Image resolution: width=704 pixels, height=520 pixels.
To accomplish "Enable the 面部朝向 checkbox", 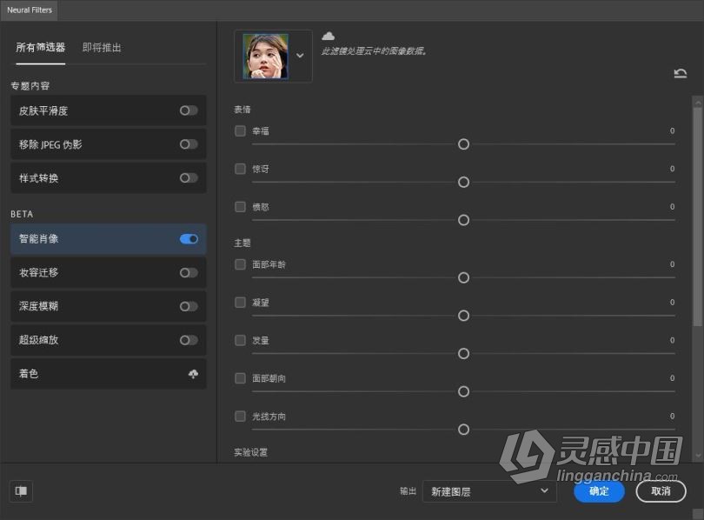I will (x=240, y=378).
